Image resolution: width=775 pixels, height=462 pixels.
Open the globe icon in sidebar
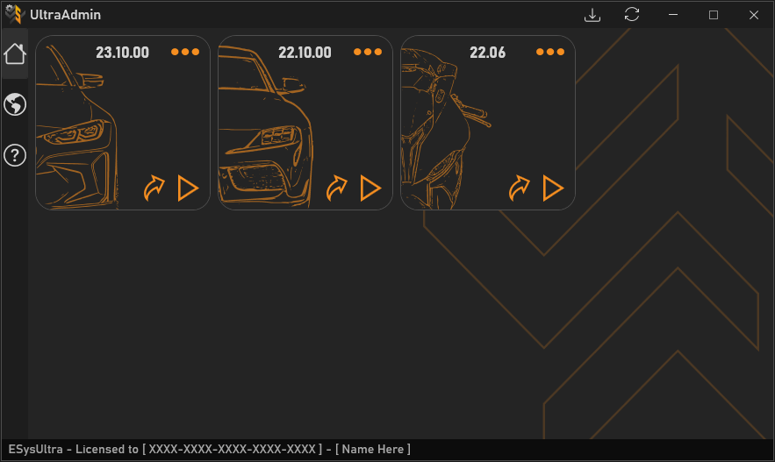click(x=15, y=104)
